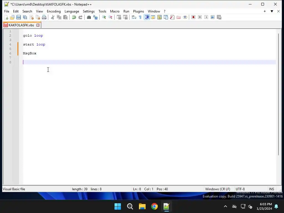This screenshot has height=213, width=284.
Task: Open the Document List toolbar icon
Action: pos(166,17)
